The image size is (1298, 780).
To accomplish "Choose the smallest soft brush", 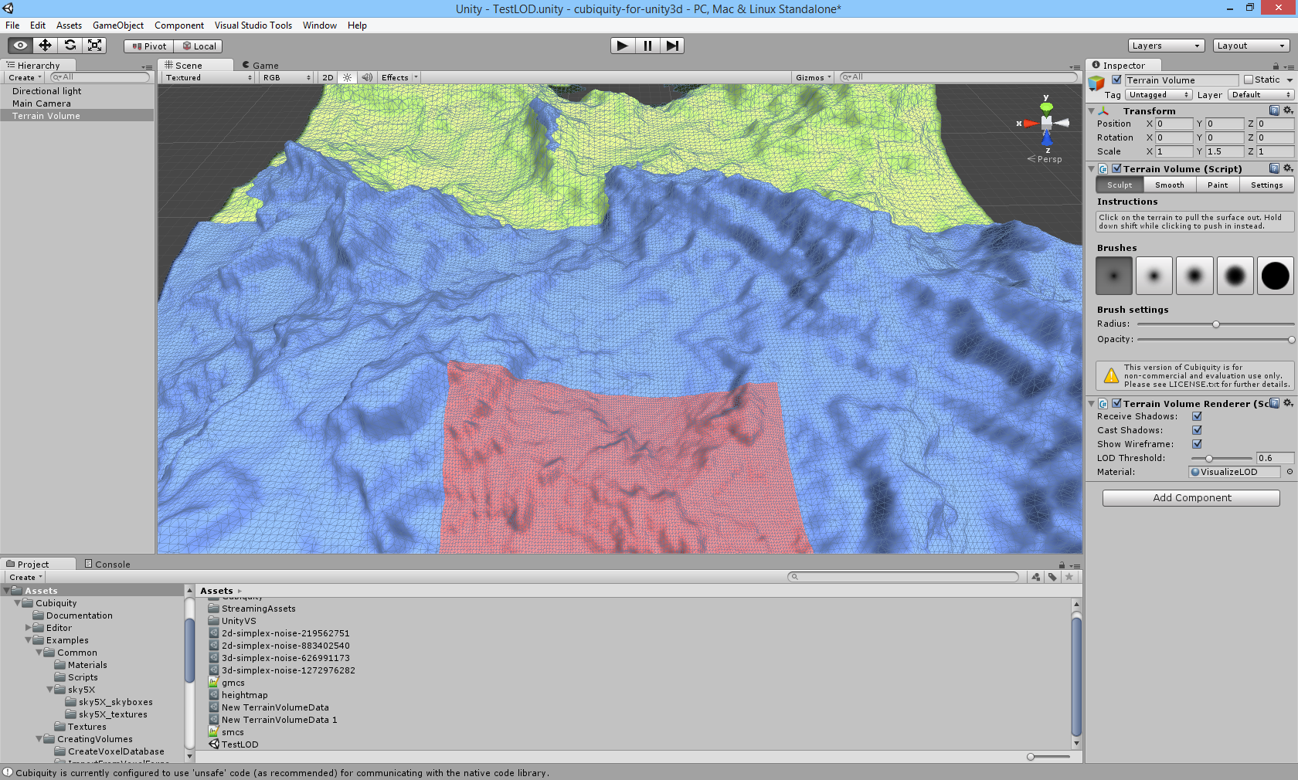I will tap(1114, 276).
